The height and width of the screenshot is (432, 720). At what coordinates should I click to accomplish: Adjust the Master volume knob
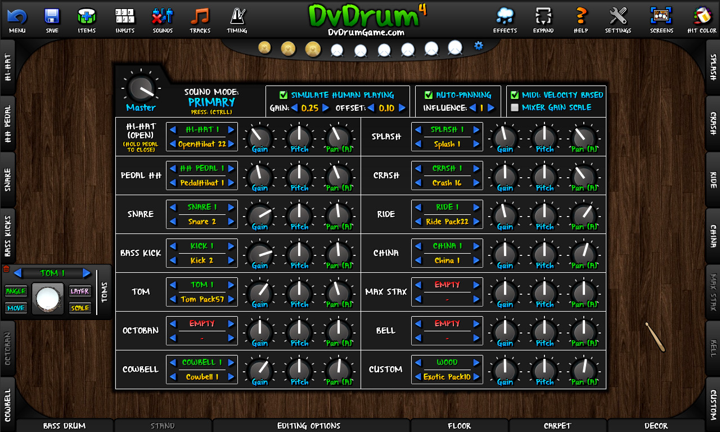140,89
